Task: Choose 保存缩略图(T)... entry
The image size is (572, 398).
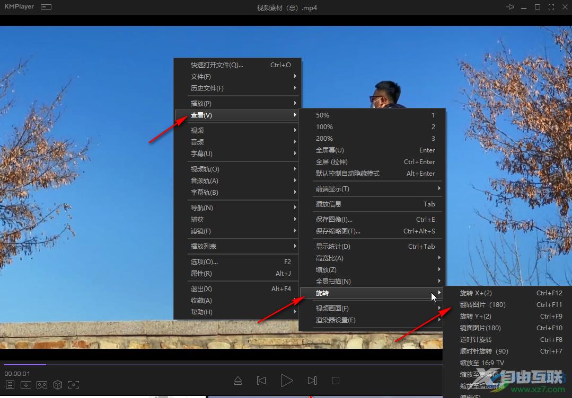Action: (x=372, y=231)
